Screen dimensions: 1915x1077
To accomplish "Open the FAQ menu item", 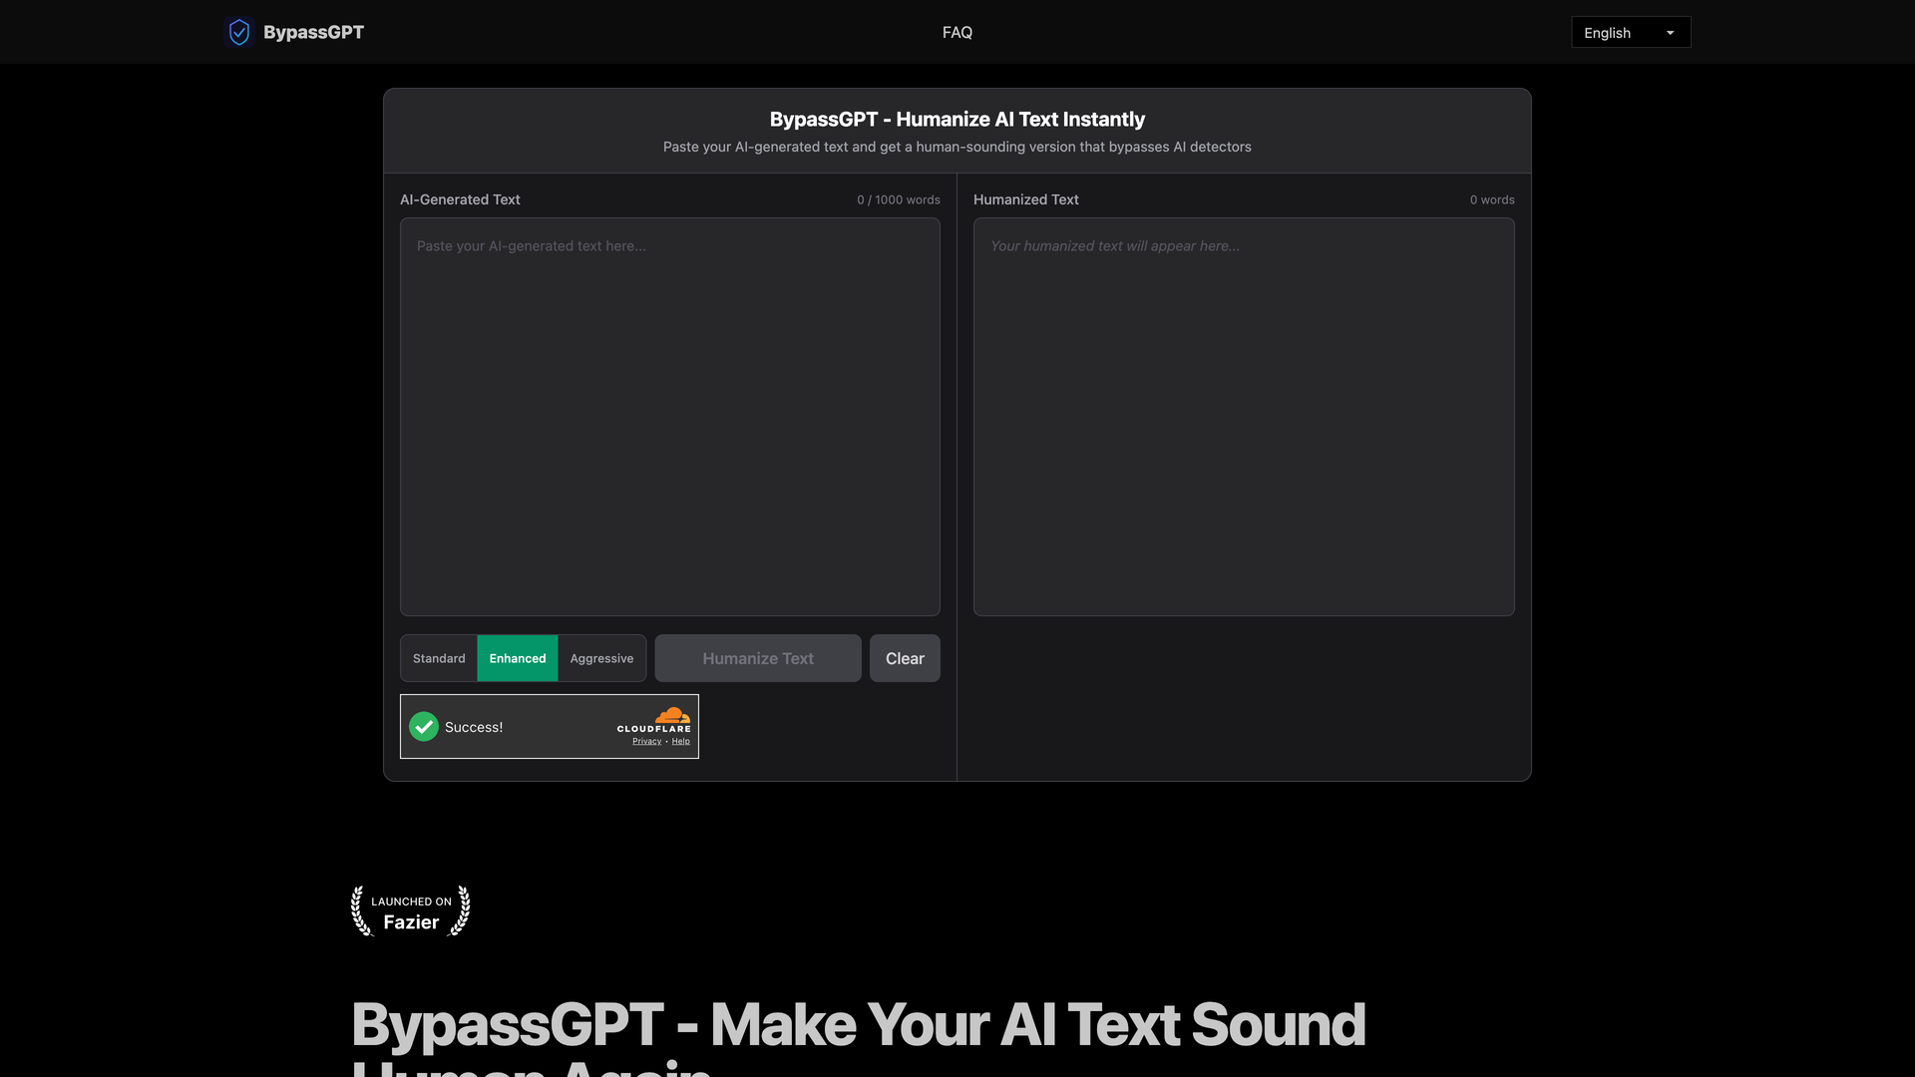I will pos(957,33).
